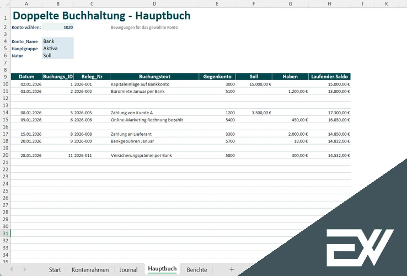407x276 pixels.
Task: Select the Natur value Soll
Action: 58,55
